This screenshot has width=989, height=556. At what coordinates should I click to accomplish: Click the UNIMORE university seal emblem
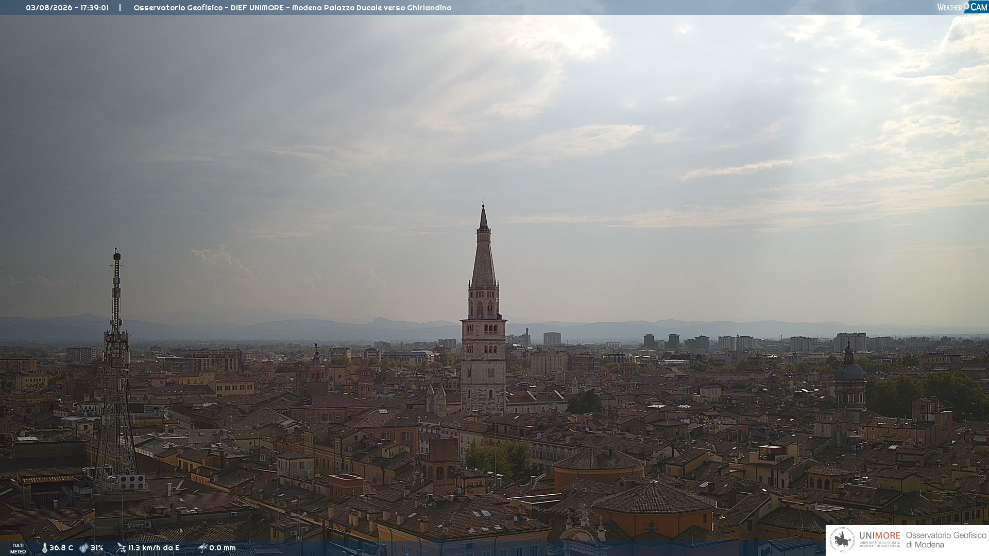(x=842, y=540)
